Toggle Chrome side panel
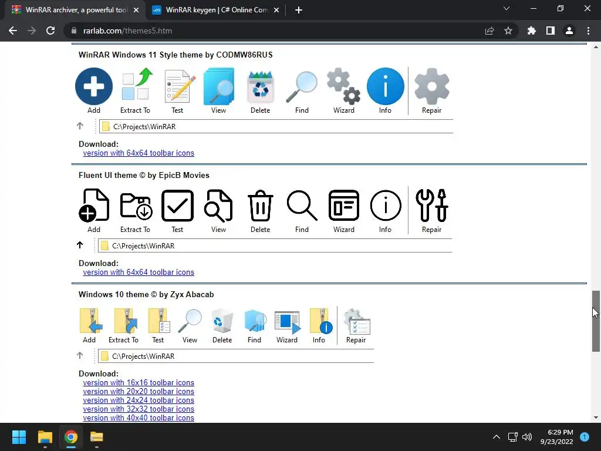This screenshot has height=451, width=601. click(551, 31)
